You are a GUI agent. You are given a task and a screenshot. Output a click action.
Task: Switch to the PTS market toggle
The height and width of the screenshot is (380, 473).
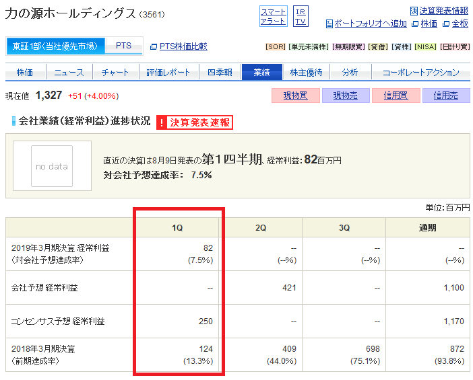coord(124,46)
